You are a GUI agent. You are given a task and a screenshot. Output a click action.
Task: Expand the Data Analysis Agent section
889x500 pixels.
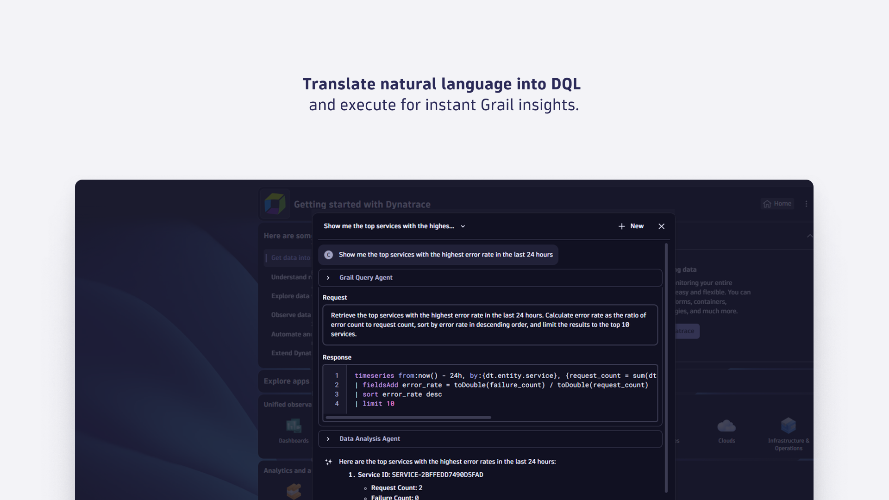tap(328, 439)
